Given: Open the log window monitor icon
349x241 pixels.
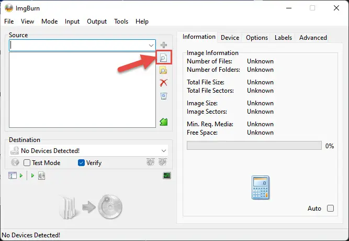Looking at the screenshot, I should coord(167,176).
